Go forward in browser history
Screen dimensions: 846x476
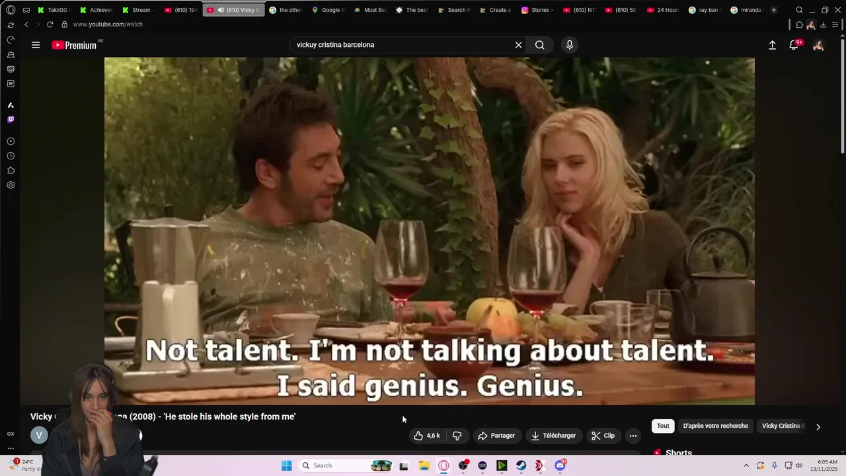coord(37,24)
